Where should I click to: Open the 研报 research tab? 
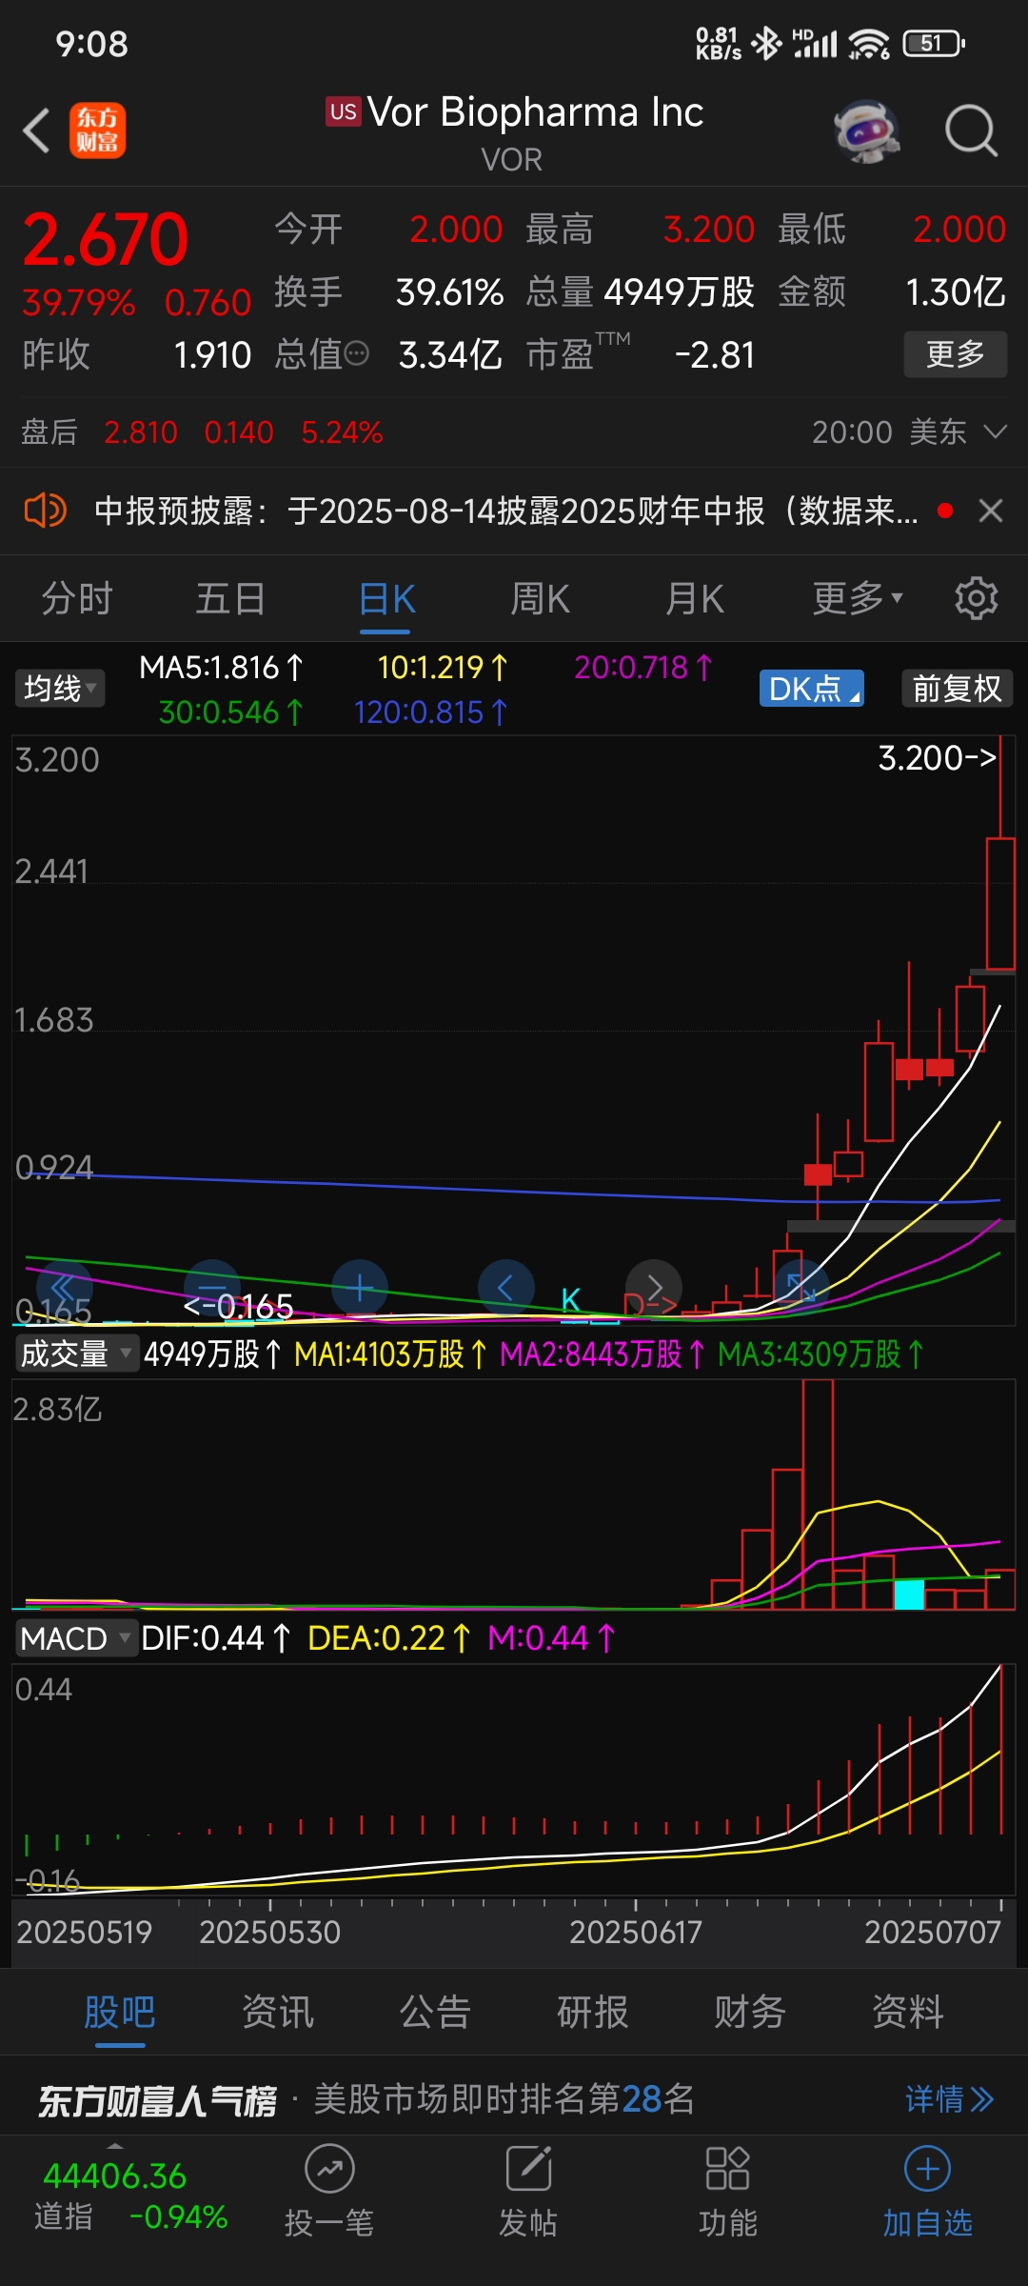point(592,2012)
